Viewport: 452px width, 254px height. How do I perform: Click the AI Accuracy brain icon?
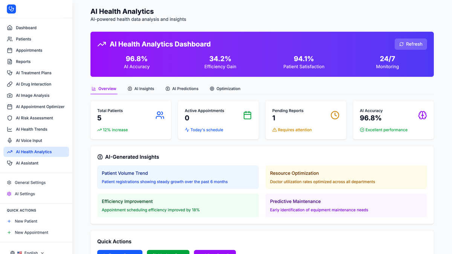point(422,115)
